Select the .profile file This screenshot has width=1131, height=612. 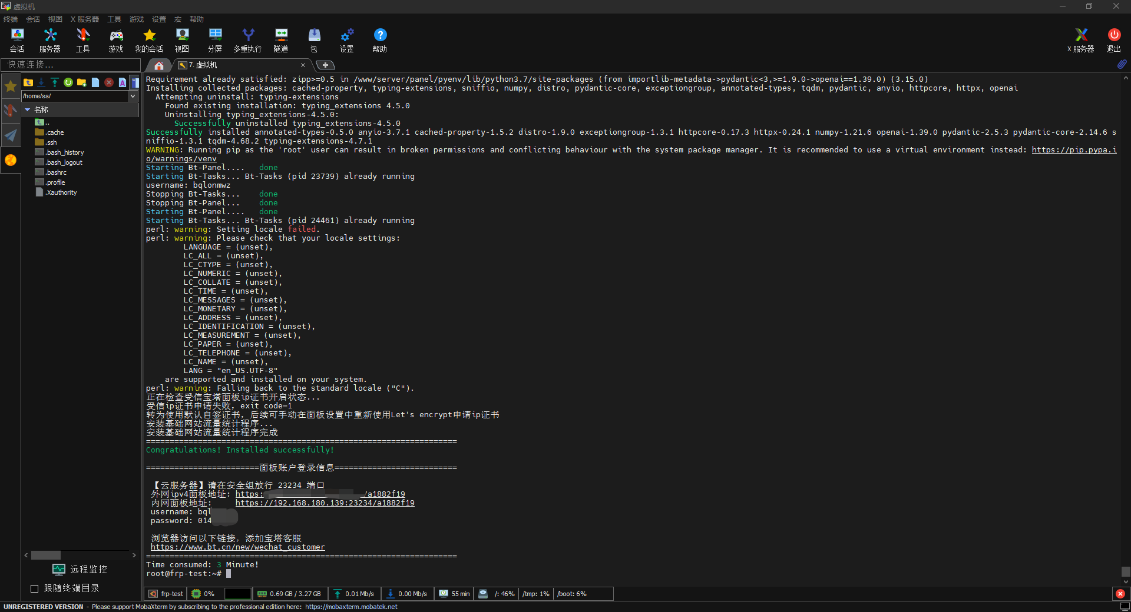coord(50,182)
